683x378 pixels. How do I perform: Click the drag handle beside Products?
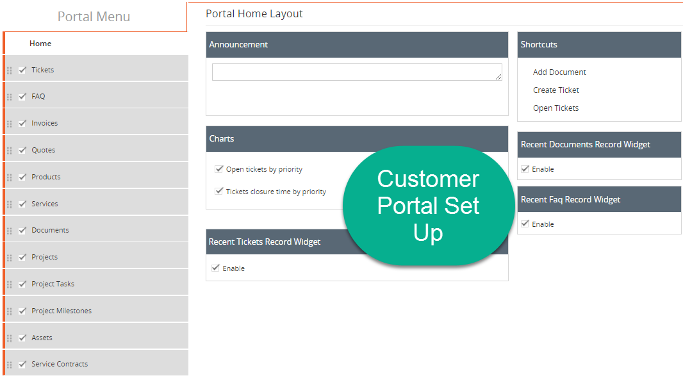click(x=9, y=177)
